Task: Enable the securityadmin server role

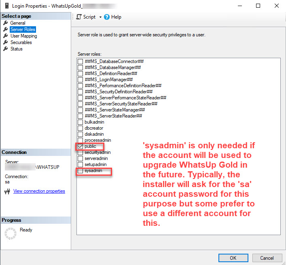Action: tap(80, 152)
